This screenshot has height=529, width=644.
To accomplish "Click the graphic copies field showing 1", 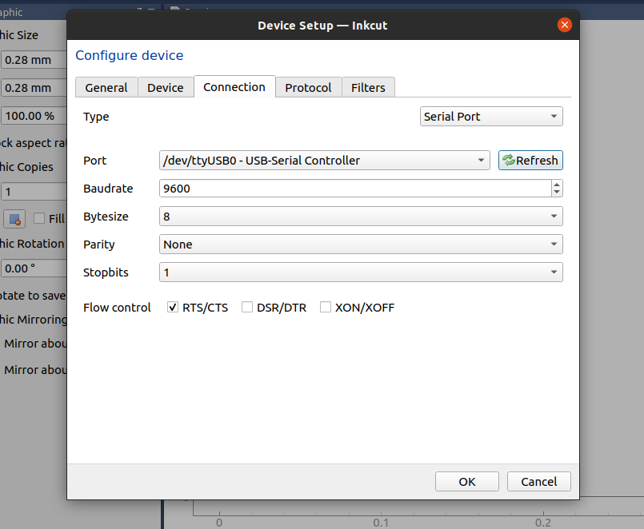I will pyautogui.click(x=34, y=192).
